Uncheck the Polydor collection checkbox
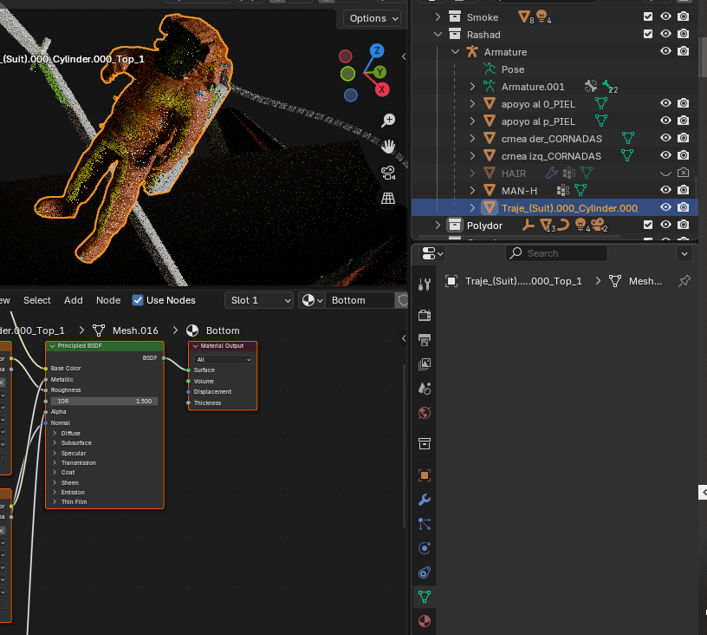 click(648, 225)
